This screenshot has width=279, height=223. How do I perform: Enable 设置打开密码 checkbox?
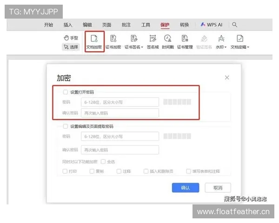click(x=65, y=92)
